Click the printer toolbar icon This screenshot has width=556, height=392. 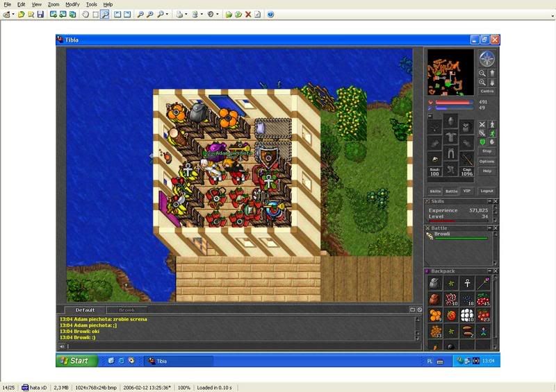pyautogui.click(x=180, y=15)
